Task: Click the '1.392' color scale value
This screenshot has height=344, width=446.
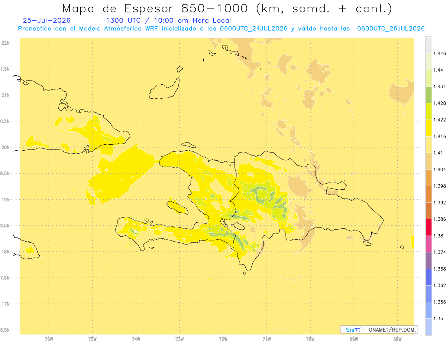Action: point(440,203)
